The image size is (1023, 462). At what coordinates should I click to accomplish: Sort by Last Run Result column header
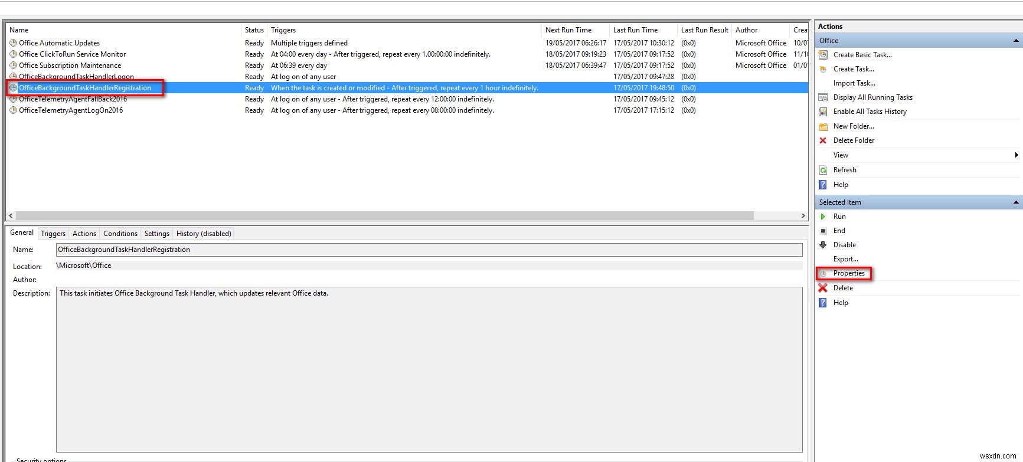pyautogui.click(x=705, y=30)
